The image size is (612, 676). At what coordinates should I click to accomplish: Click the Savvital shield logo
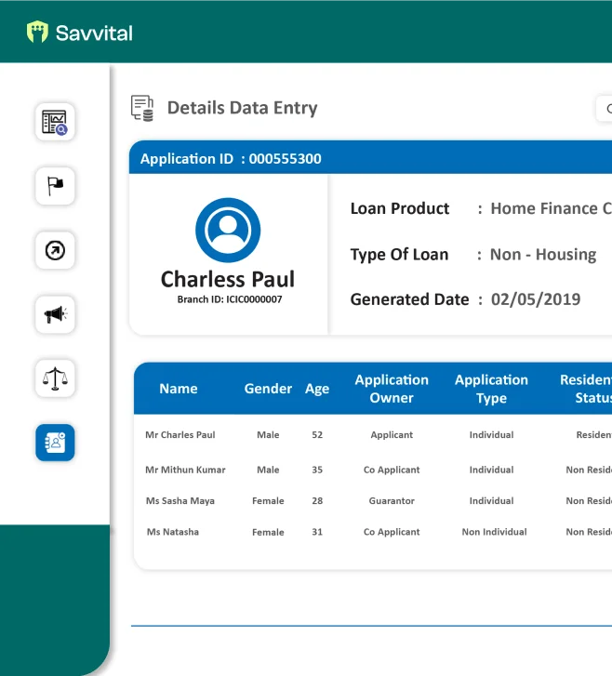[37, 33]
